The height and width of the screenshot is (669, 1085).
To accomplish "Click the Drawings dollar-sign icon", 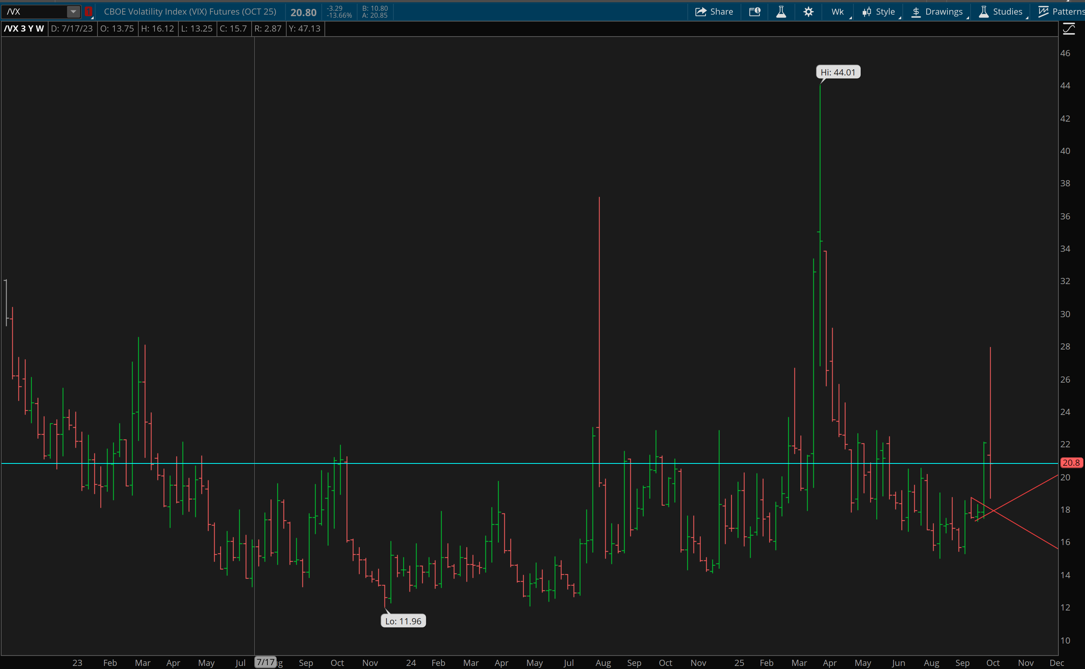I will [x=916, y=12].
